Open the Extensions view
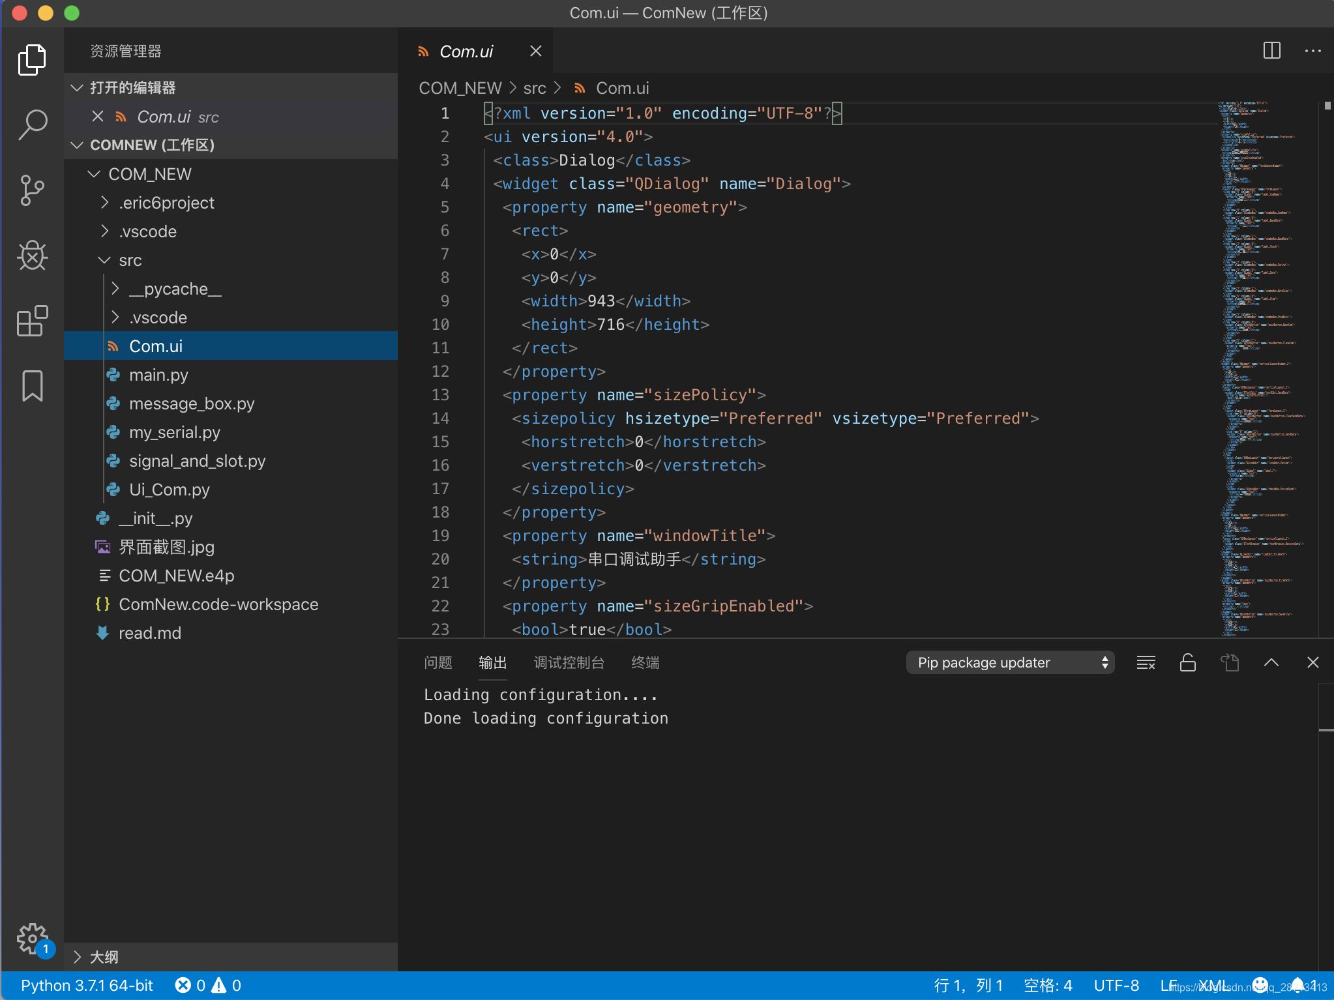1334x1000 pixels. click(33, 320)
